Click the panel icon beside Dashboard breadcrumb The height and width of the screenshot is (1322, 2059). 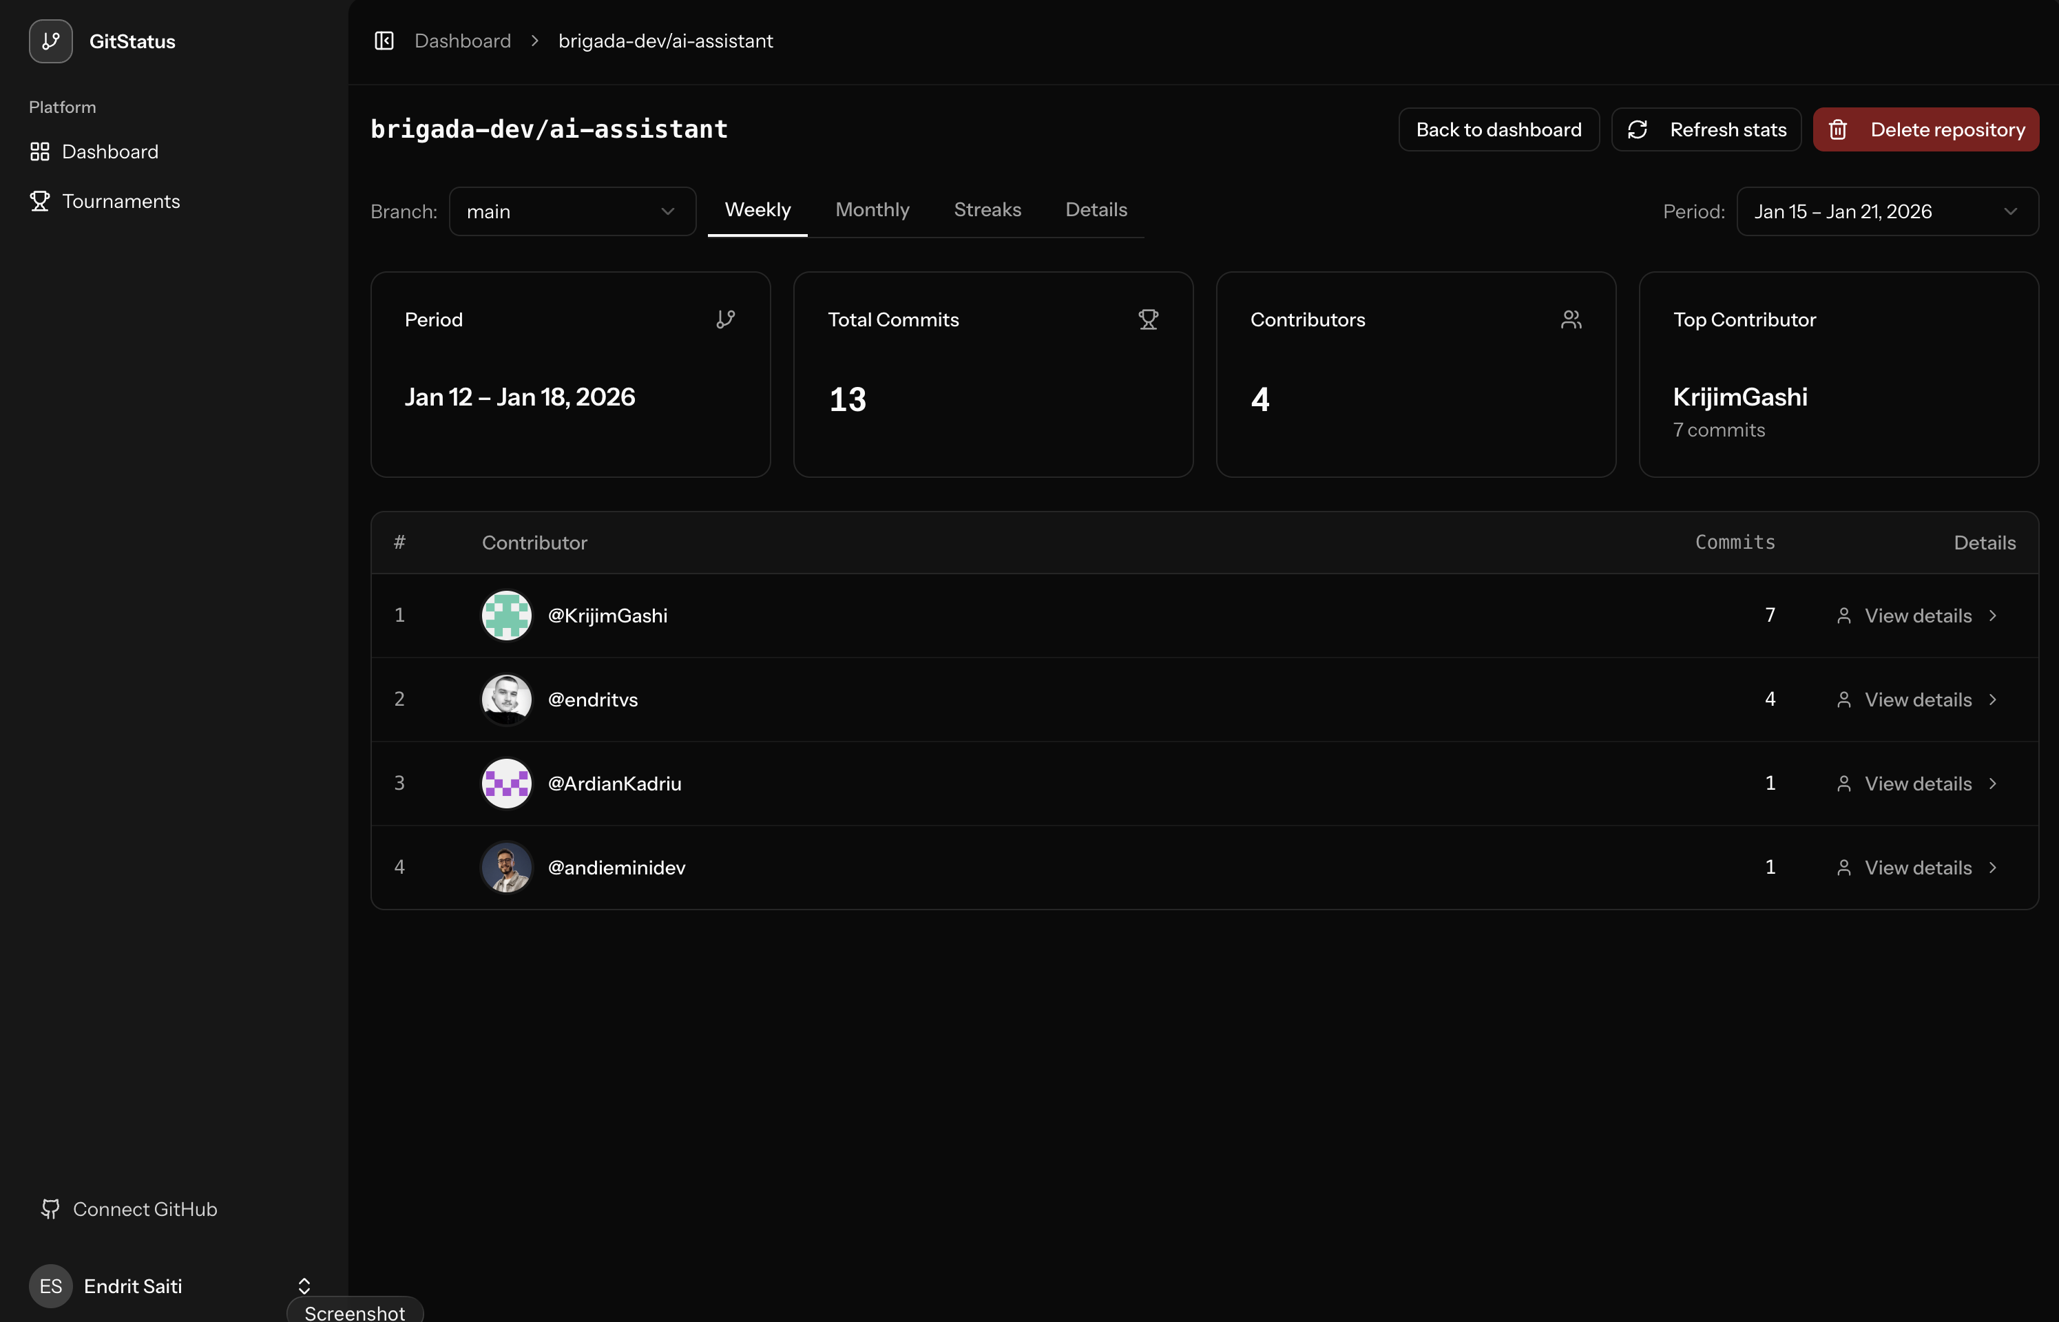[x=384, y=41]
